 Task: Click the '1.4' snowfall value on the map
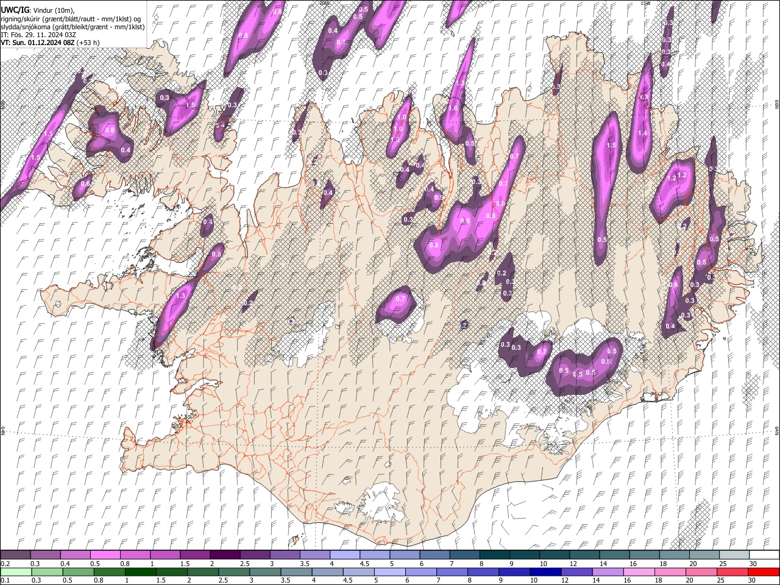tap(642, 133)
